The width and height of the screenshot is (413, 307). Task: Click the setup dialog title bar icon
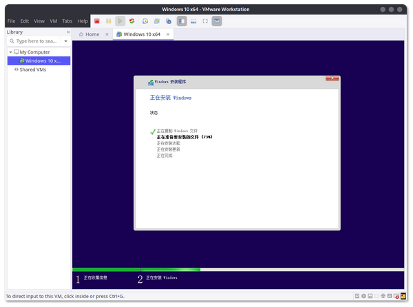(151, 82)
